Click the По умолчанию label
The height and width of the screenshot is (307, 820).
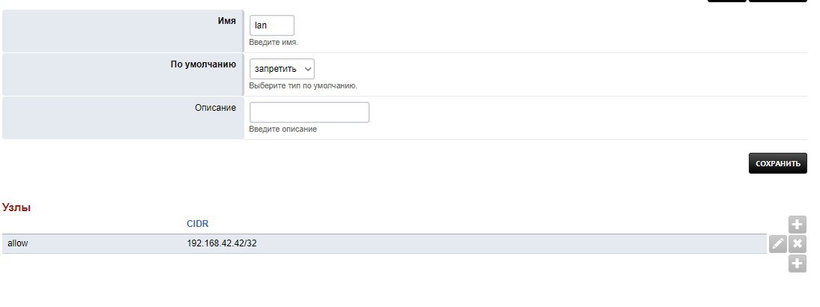(x=203, y=64)
